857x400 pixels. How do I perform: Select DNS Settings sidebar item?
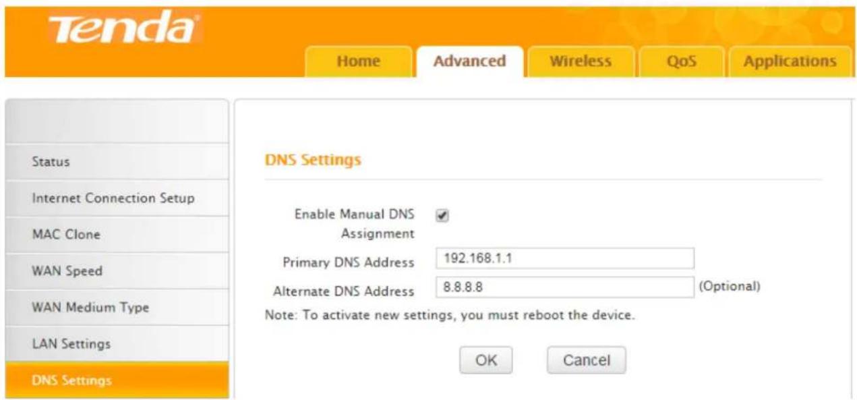click(117, 380)
